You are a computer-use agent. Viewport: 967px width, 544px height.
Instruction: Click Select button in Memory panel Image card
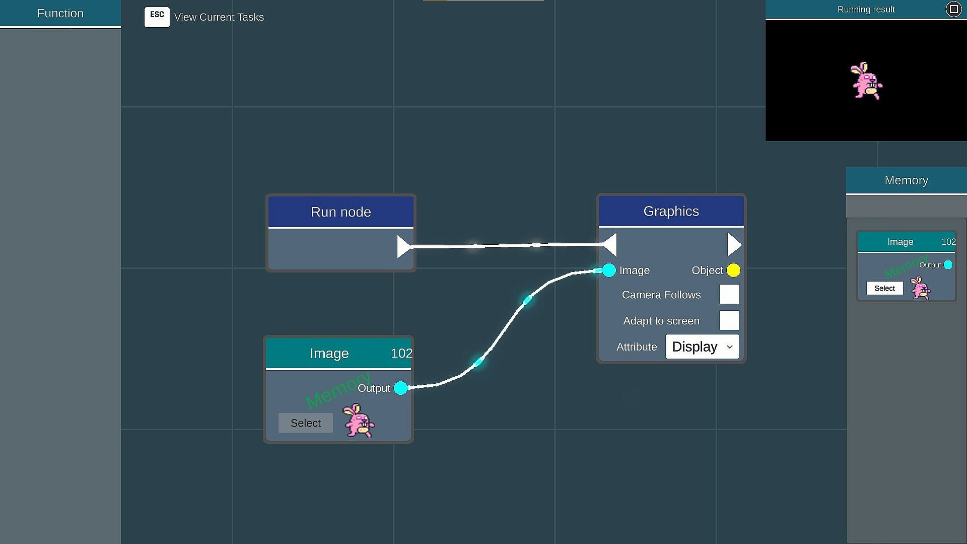(884, 288)
